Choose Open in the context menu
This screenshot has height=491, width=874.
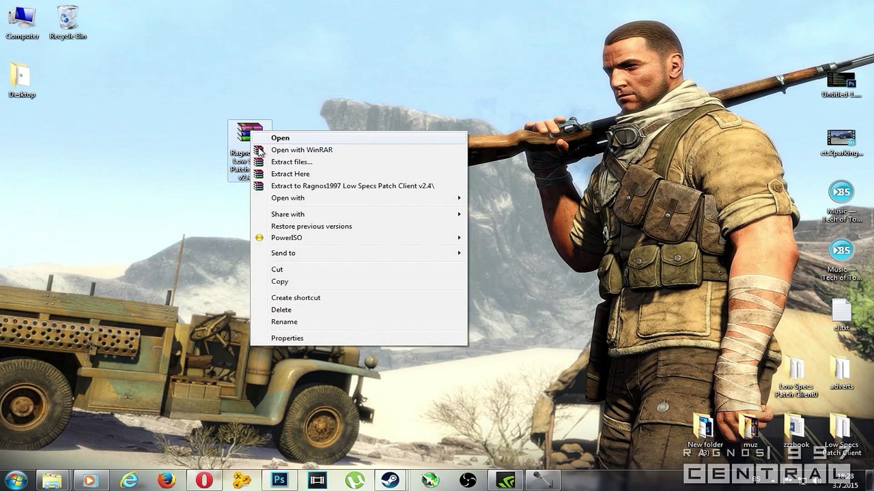coord(359,138)
